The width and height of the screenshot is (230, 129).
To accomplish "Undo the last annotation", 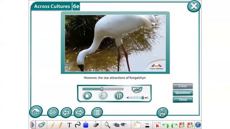I will click(166, 125).
